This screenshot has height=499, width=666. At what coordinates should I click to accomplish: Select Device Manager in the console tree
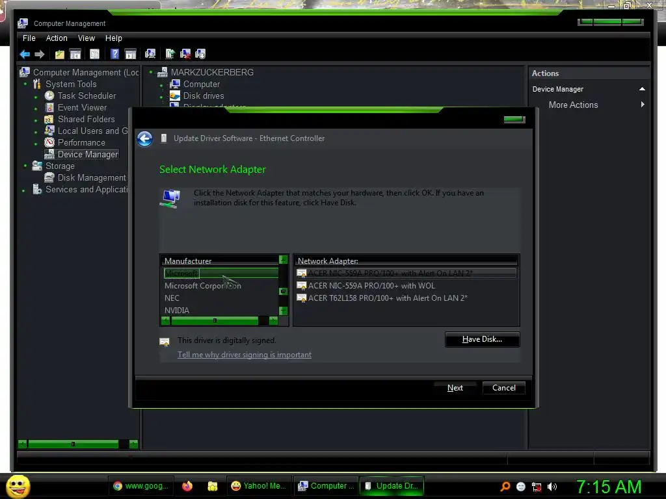pos(88,155)
